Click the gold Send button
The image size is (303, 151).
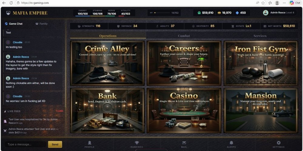(x=55, y=144)
